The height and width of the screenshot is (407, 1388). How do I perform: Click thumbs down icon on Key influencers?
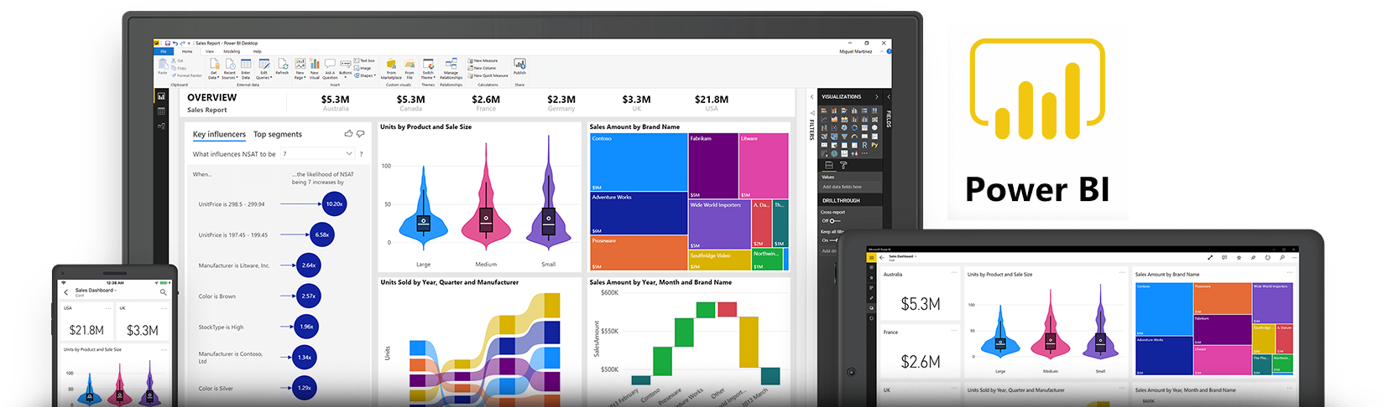[361, 134]
